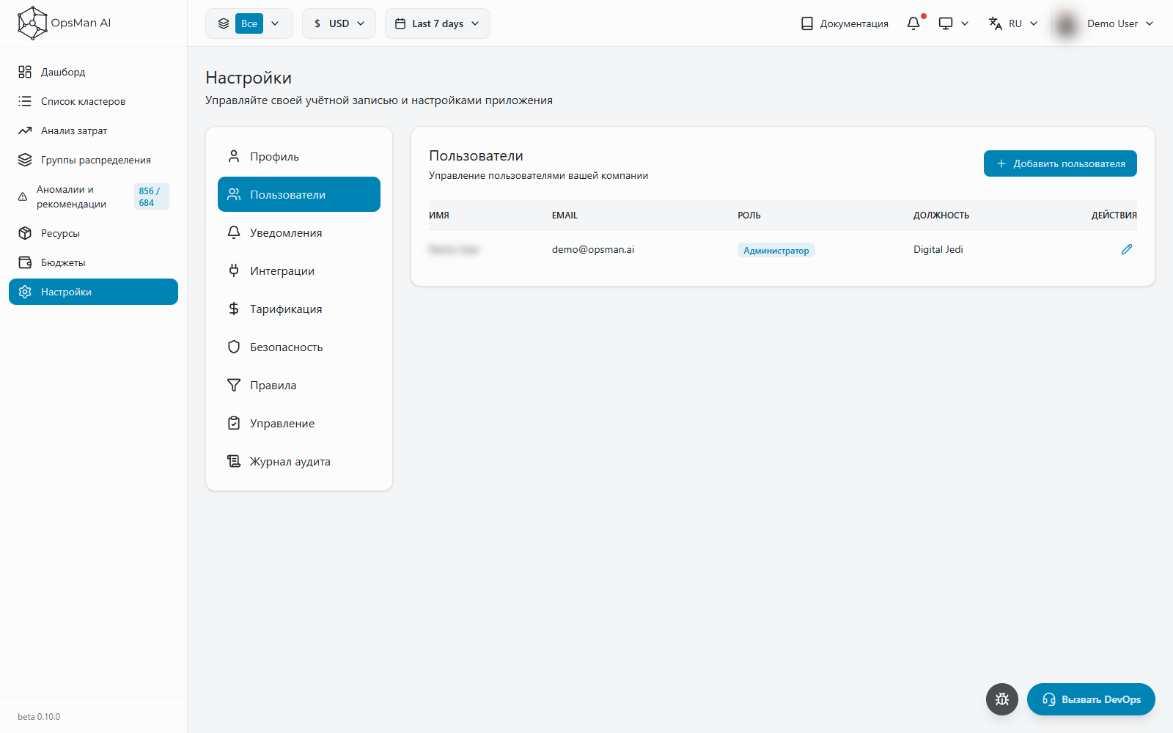The image size is (1173, 733).
Task: Open Аномалии и рекомендации
Action: coord(93,196)
